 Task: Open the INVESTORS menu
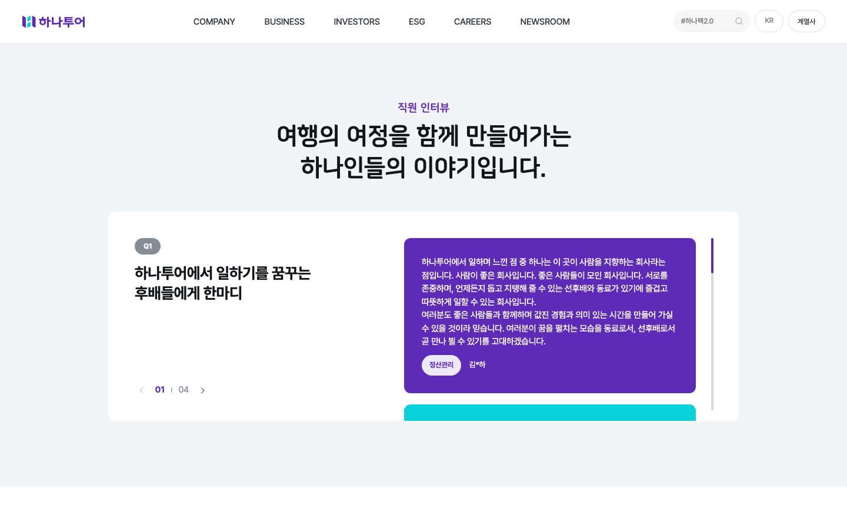click(x=356, y=22)
